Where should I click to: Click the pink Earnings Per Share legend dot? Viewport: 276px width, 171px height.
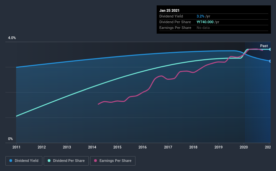point(95,161)
